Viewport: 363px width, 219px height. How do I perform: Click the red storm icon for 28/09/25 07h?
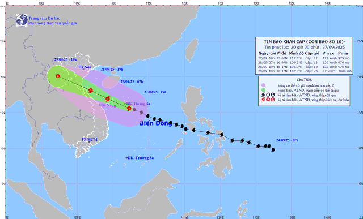pos(108,99)
